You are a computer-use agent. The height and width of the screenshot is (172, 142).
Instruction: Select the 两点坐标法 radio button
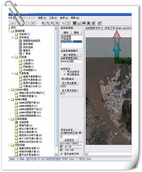[x=65, y=72]
